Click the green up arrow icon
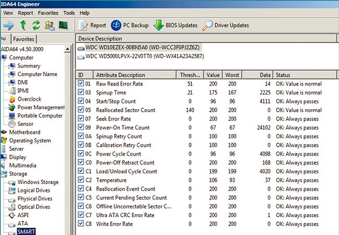339x235 pixels. tap(23, 25)
